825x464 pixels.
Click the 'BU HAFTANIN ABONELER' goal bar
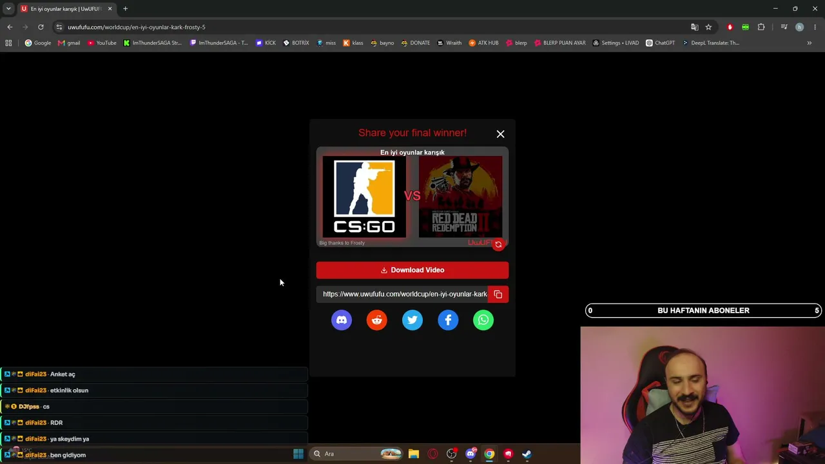pyautogui.click(x=703, y=311)
